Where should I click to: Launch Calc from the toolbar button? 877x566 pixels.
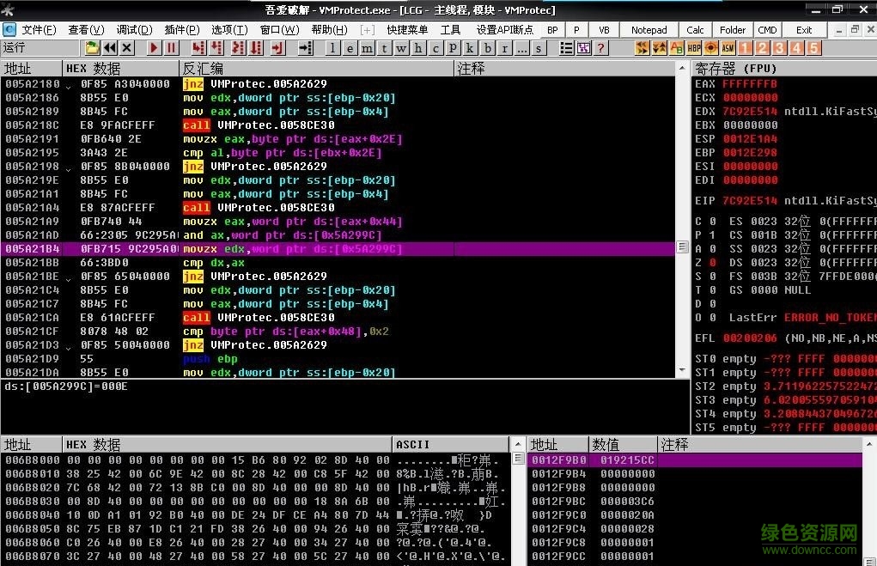[x=695, y=30]
